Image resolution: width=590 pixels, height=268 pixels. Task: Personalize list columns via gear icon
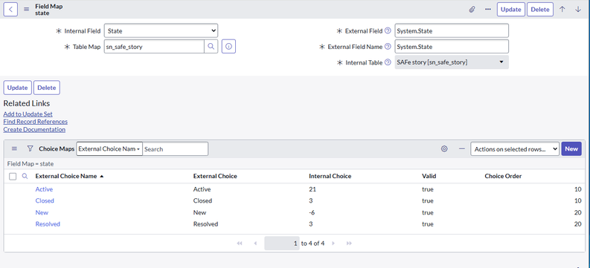[x=444, y=148]
